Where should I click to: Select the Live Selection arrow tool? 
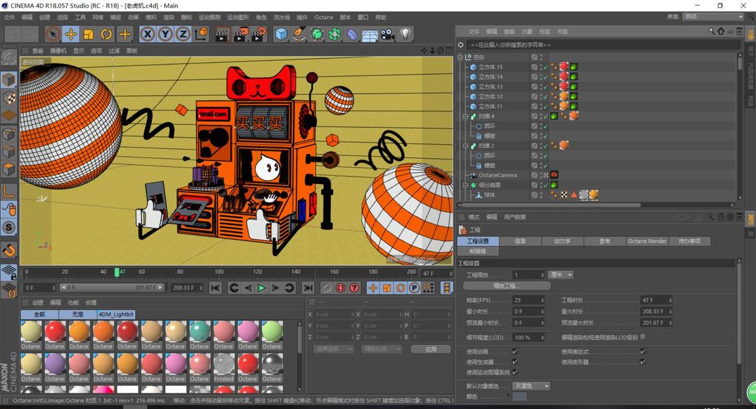(x=53, y=34)
